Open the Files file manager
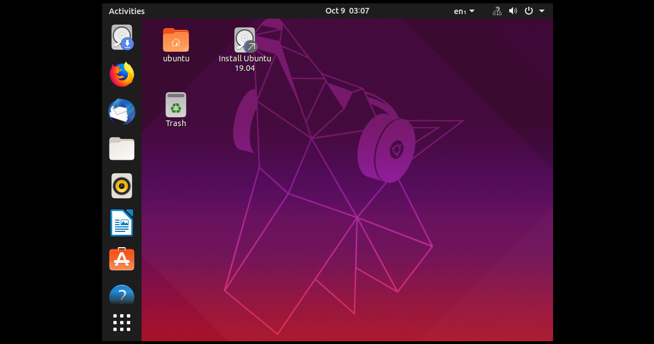The width and height of the screenshot is (654, 344). click(x=121, y=149)
